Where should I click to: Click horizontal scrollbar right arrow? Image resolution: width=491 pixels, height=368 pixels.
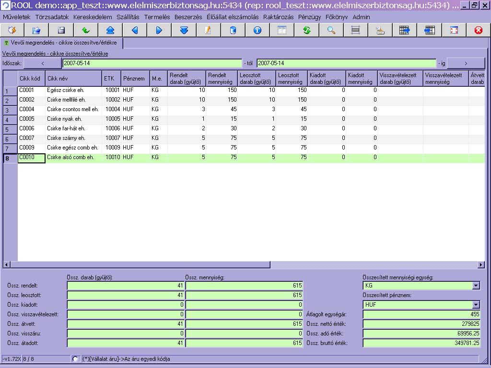[481, 264]
